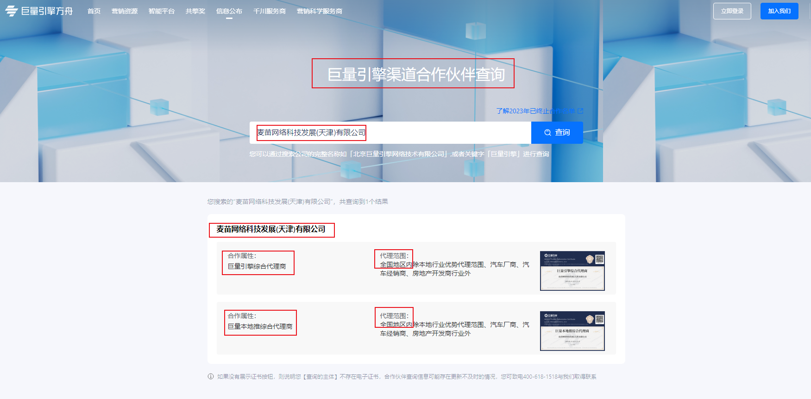Open the external link icon beside 了解2023年已终止合作名单
This screenshot has width=811, height=399.
[x=580, y=111]
